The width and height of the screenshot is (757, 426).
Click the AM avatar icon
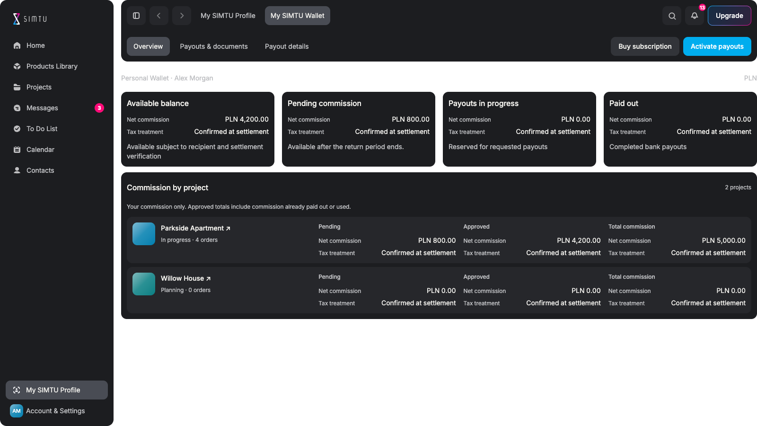click(x=17, y=411)
